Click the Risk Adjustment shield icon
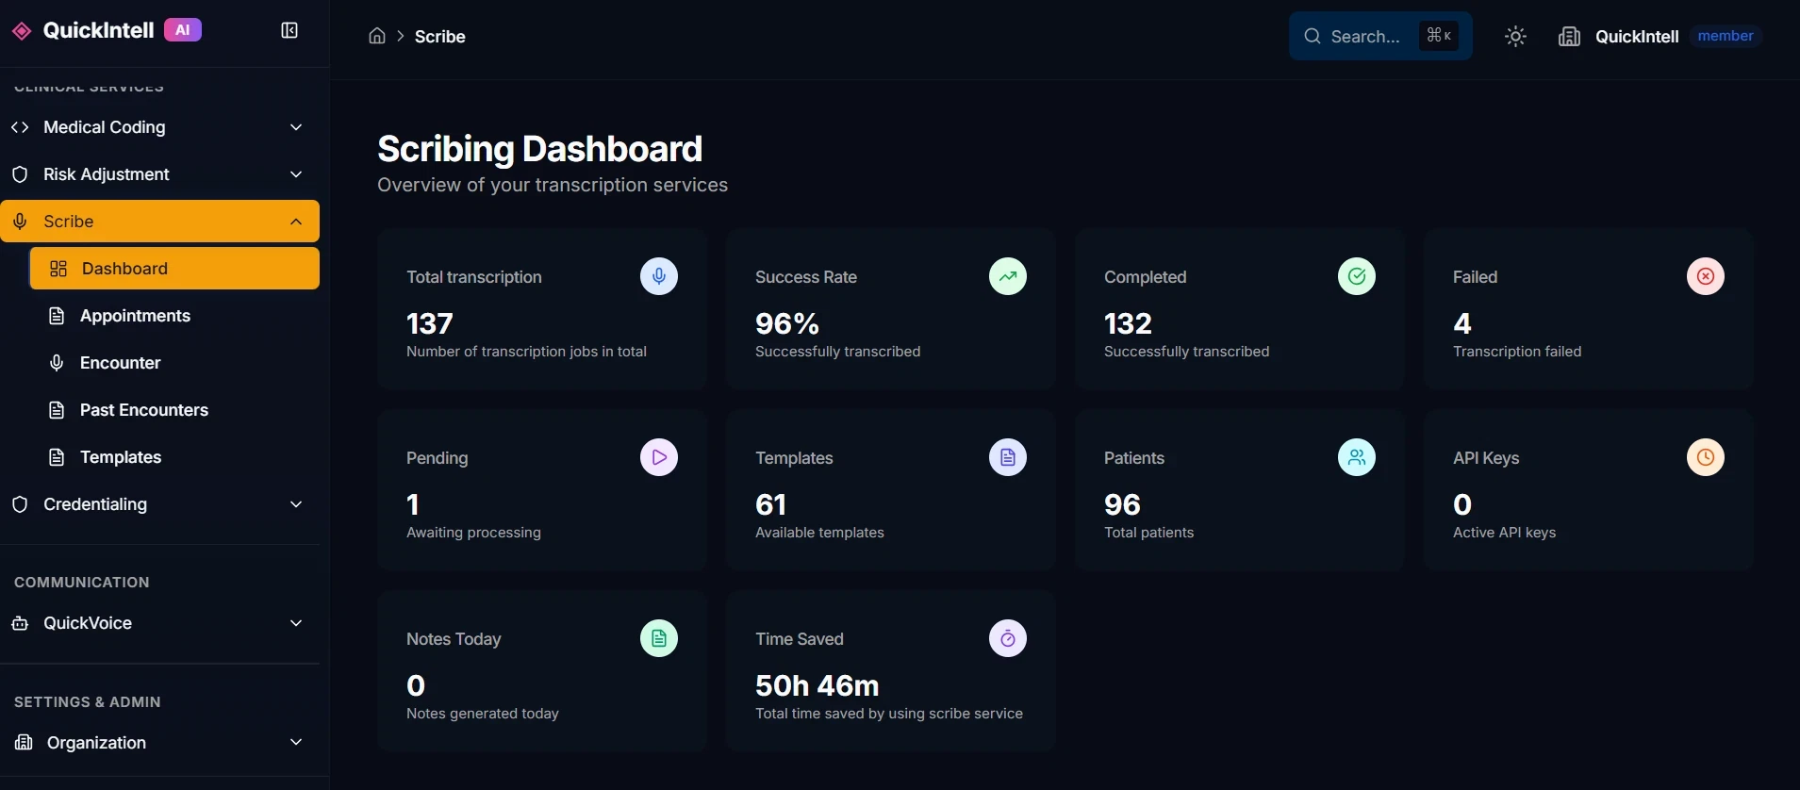1800x790 pixels. (x=20, y=174)
